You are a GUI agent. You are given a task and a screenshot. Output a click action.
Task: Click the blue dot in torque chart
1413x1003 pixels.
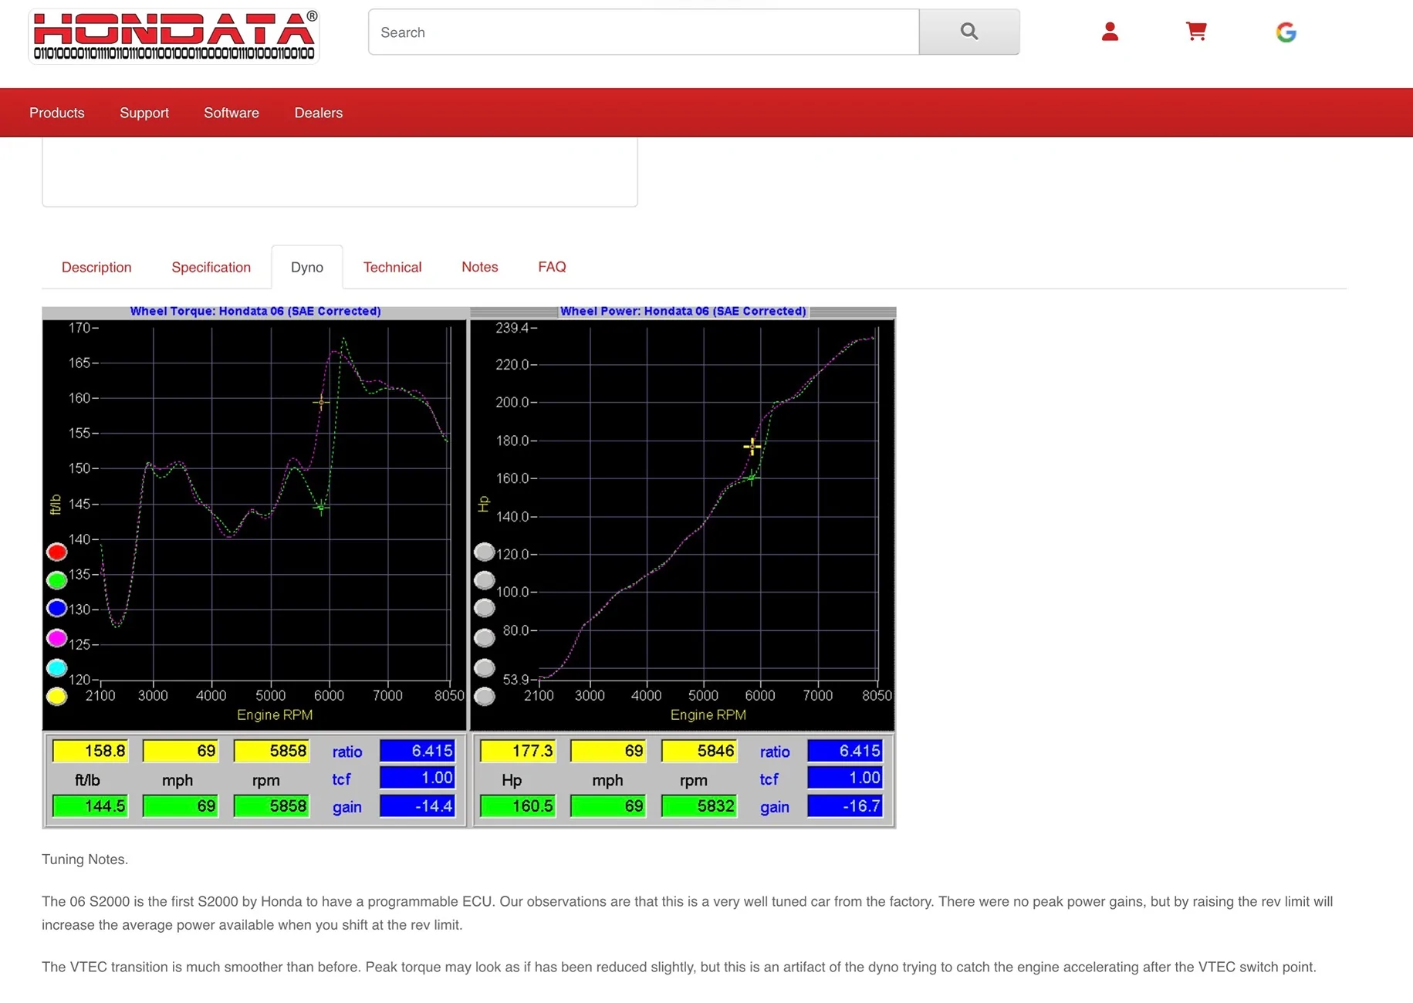click(x=56, y=609)
